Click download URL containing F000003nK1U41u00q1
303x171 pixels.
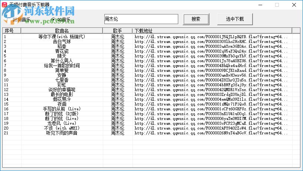click(211, 114)
